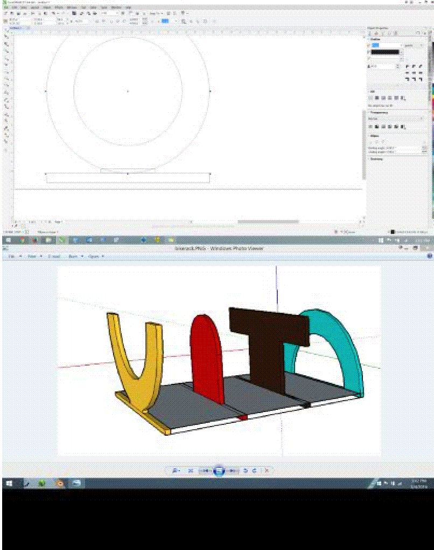Viewport: 434px width, 550px height.
Task: Click the horizontal scrollbar thumb in CorelDRAW
Action: point(268,222)
